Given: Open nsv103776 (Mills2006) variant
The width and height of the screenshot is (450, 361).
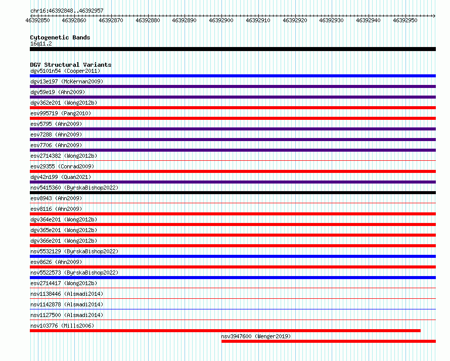Looking at the screenshot, I should [x=62, y=326].
